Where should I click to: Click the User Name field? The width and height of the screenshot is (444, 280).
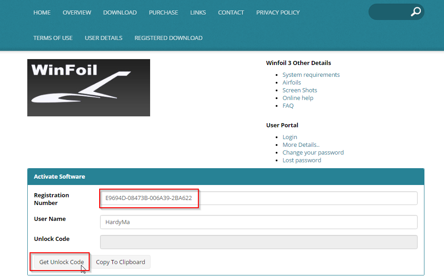(258, 222)
